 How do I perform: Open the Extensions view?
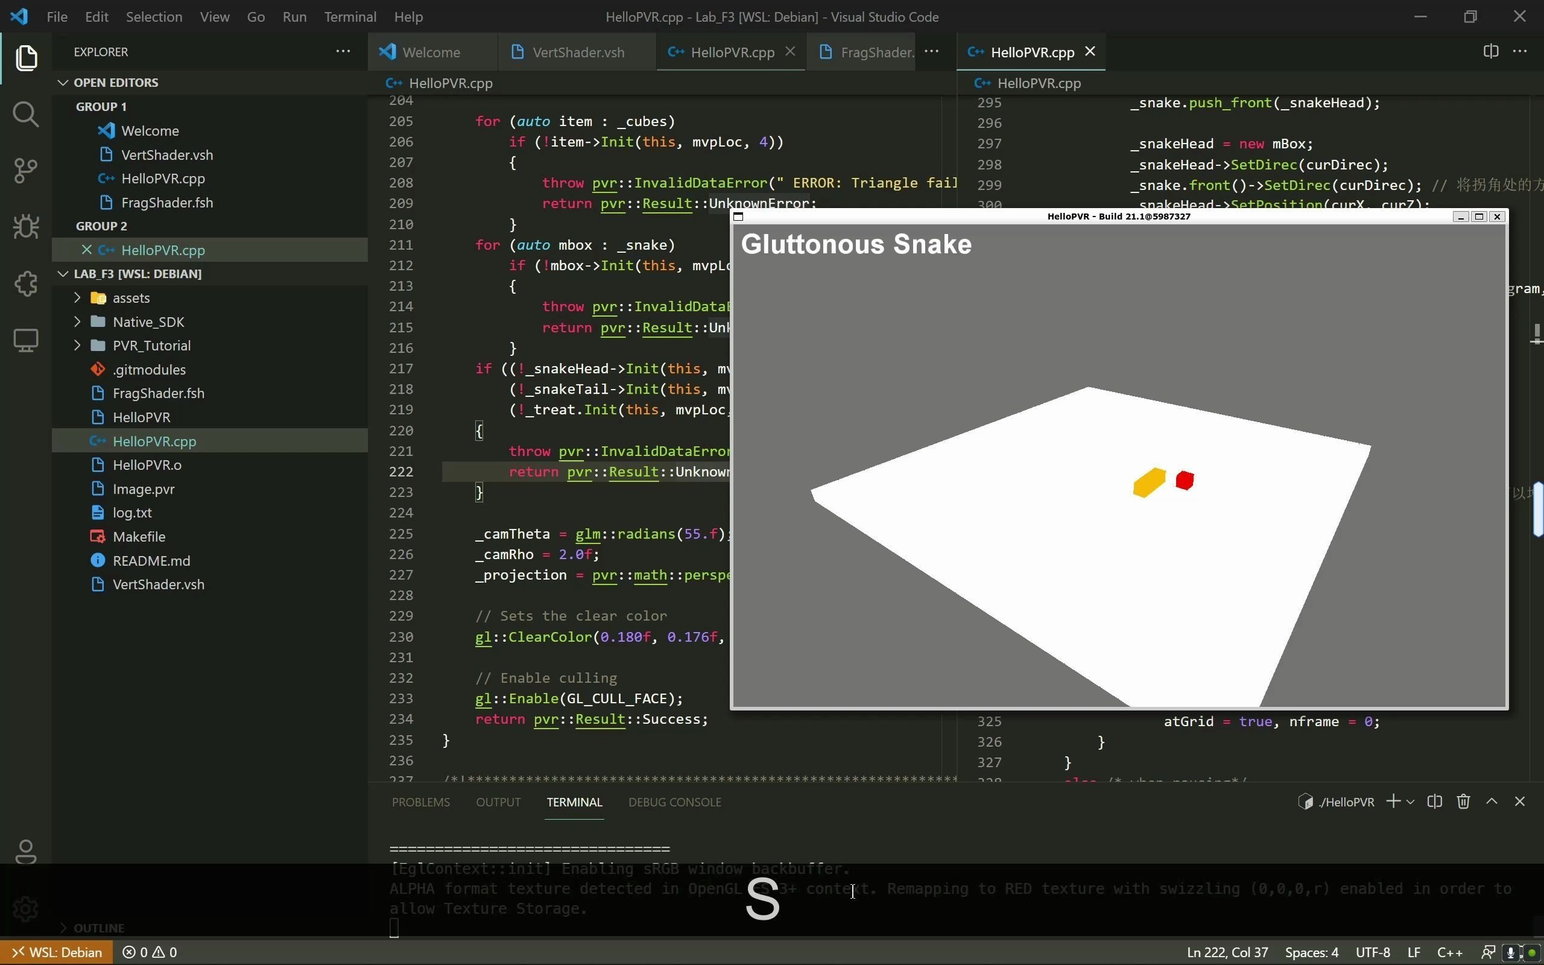coord(25,283)
